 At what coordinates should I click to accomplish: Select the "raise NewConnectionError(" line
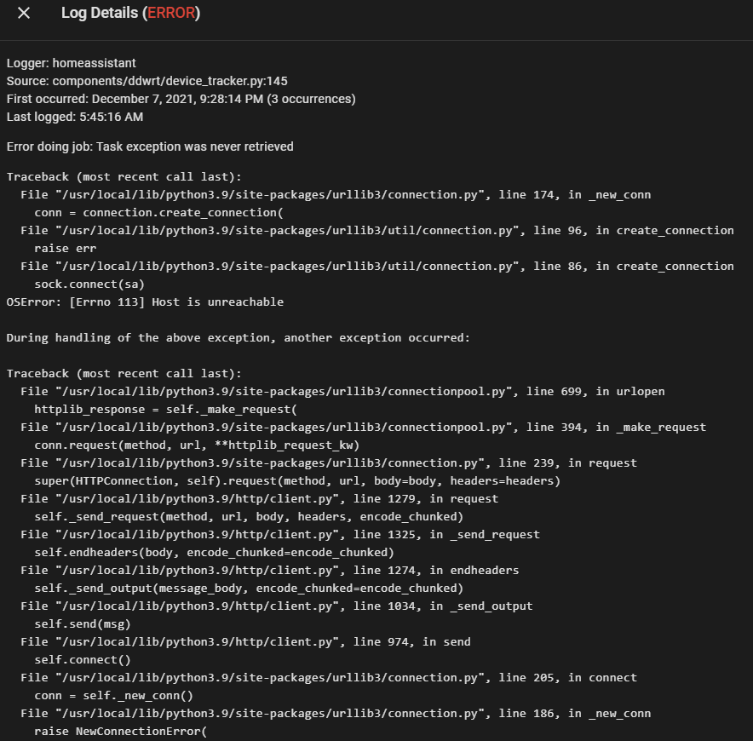click(x=121, y=731)
